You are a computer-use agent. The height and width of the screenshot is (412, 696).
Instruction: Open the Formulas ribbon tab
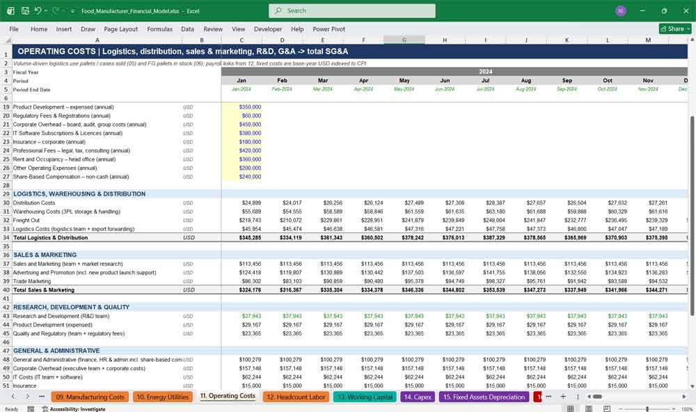160,29
